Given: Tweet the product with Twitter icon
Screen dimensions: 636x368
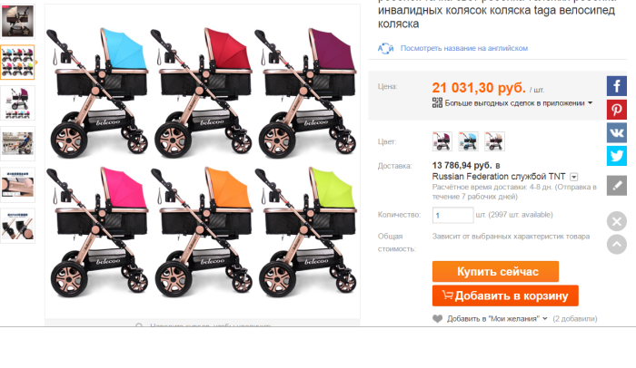Looking at the screenshot, I should pyautogui.click(x=617, y=156).
